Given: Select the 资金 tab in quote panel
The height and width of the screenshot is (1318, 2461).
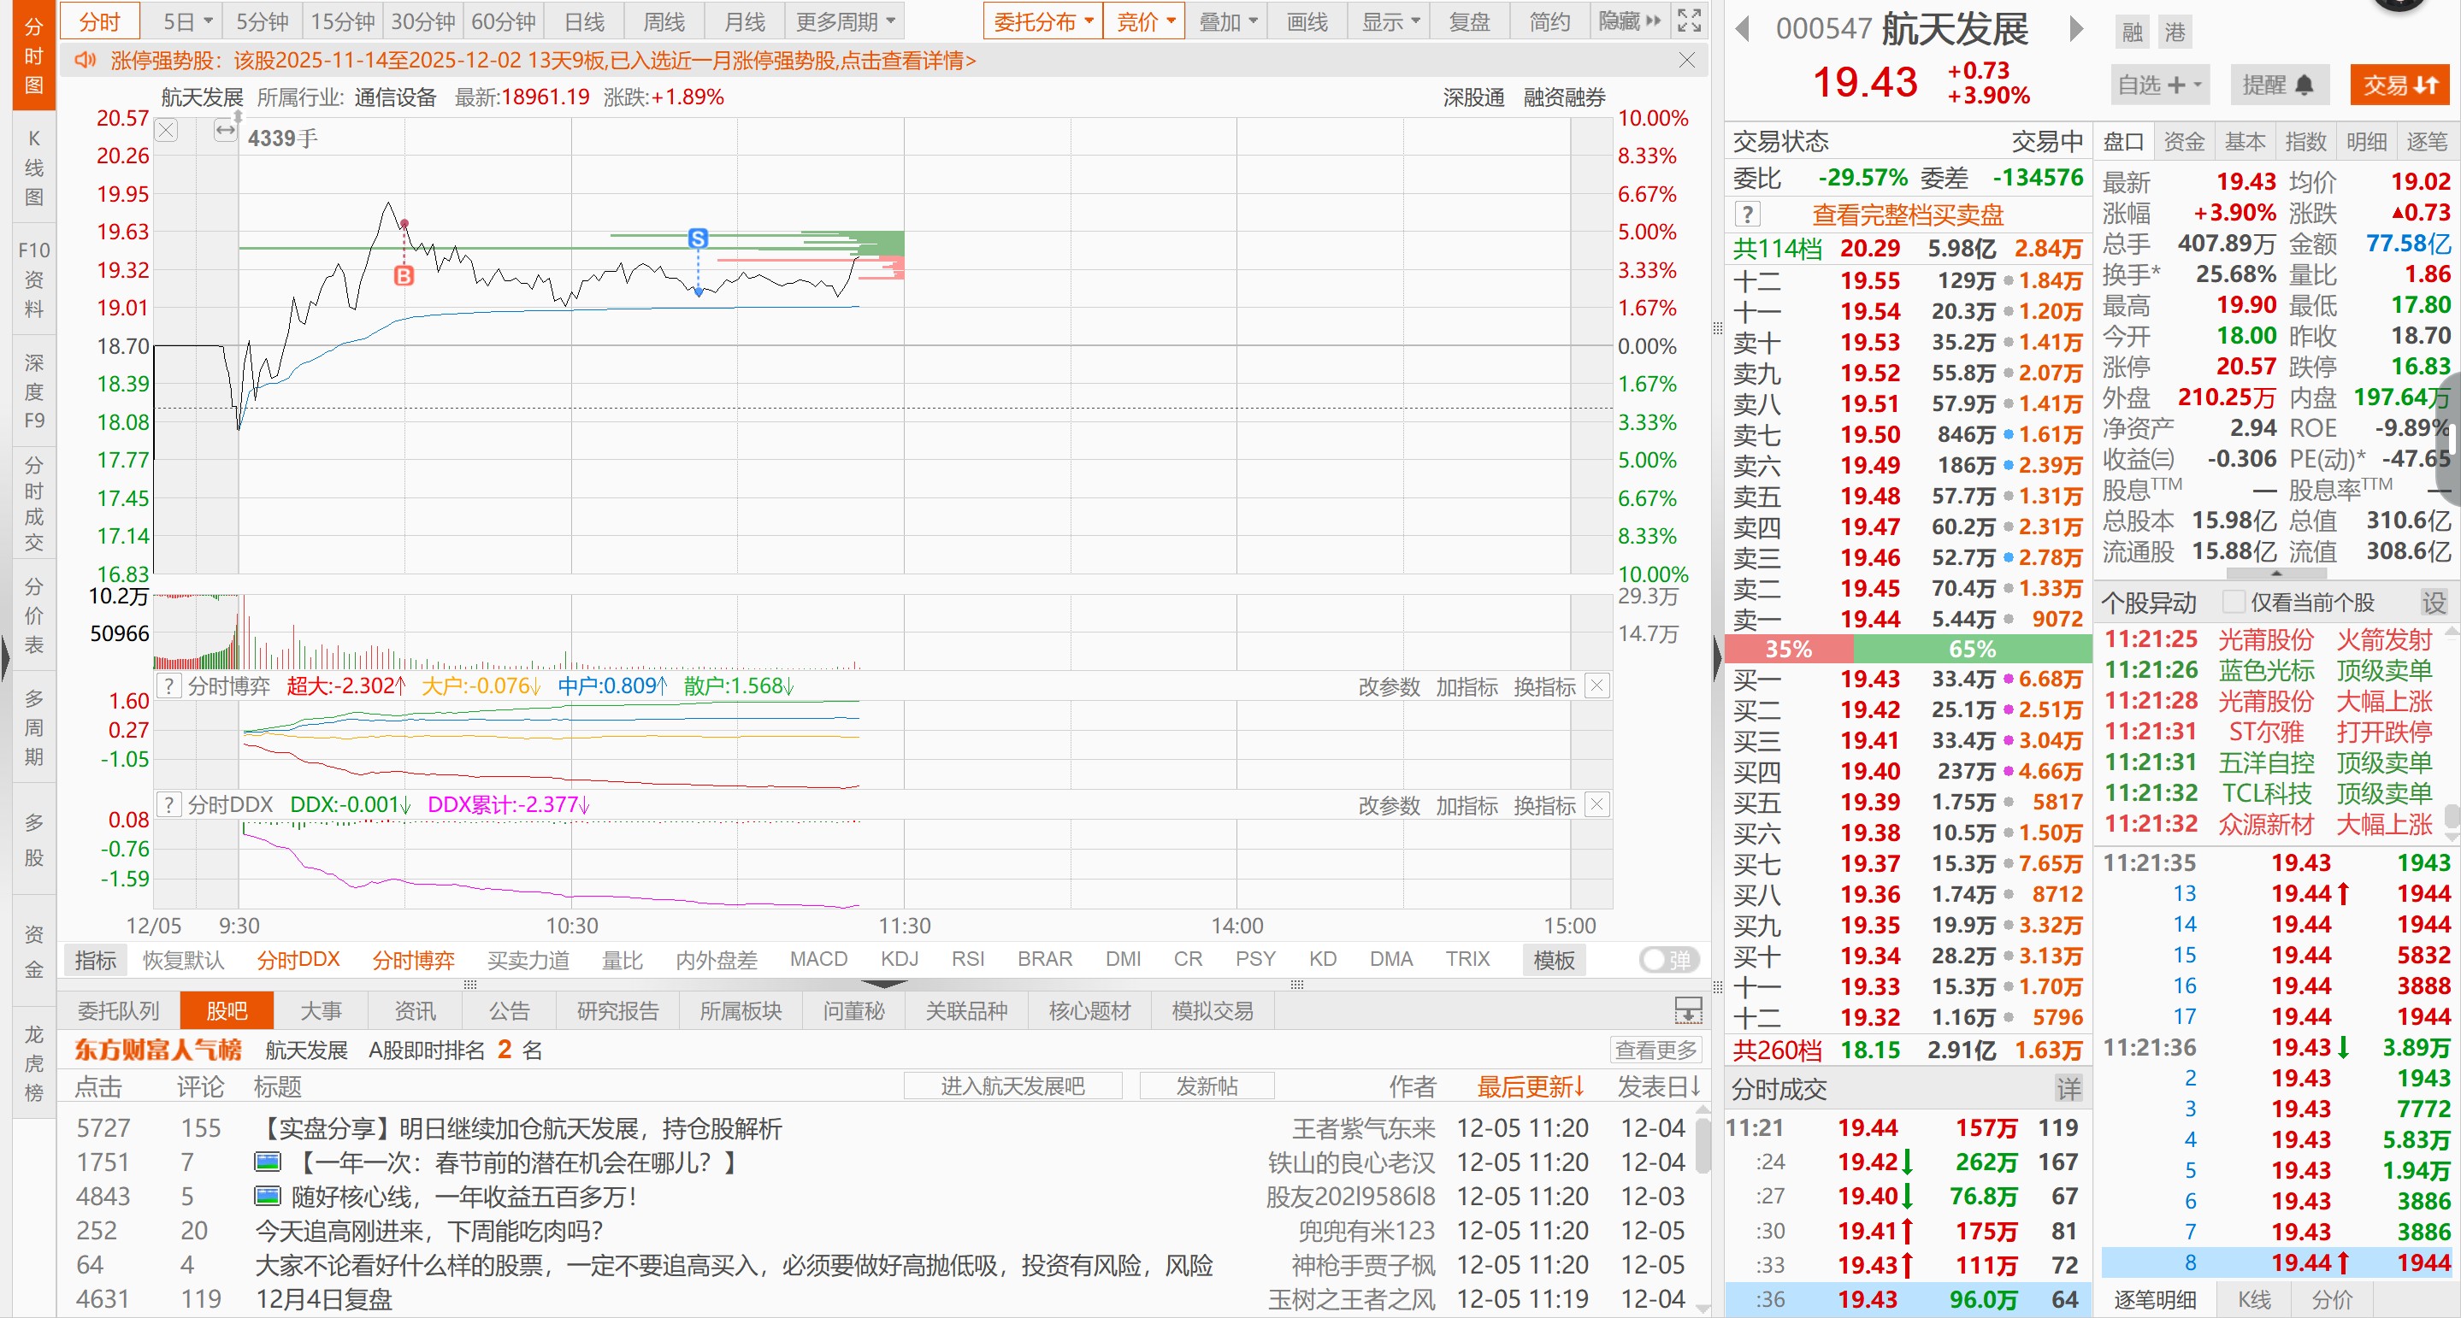Looking at the screenshot, I should click(2184, 142).
